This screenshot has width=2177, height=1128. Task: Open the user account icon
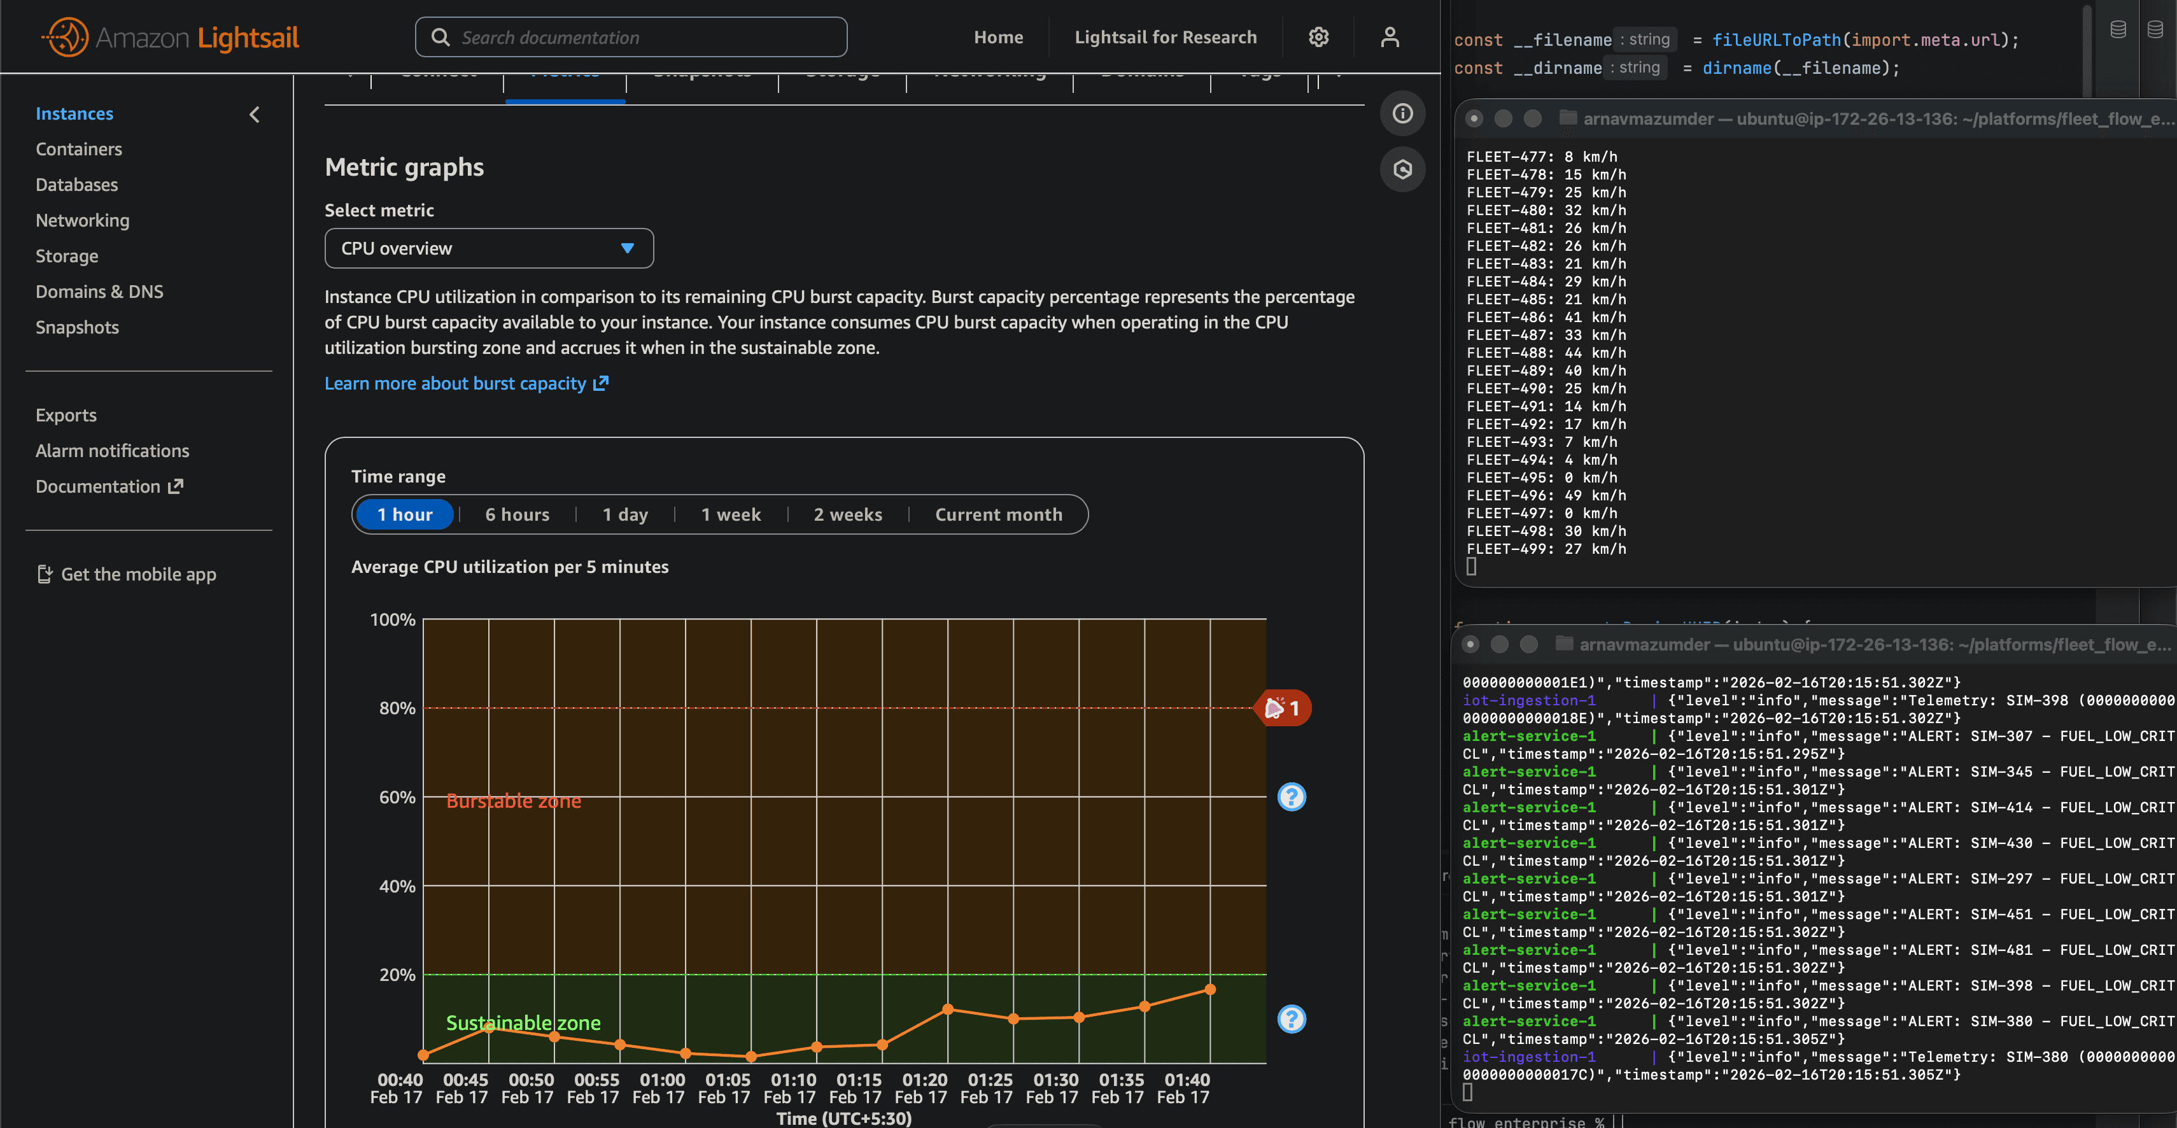click(x=1390, y=37)
